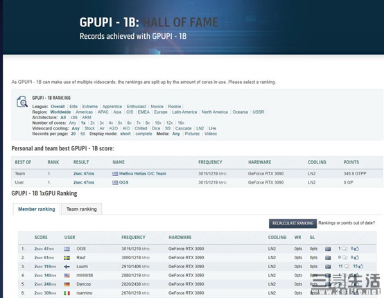The width and height of the screenshot is (384, 298).
Task: Open comments bubble in Luumi row
Action: click(x=347, y=266)
